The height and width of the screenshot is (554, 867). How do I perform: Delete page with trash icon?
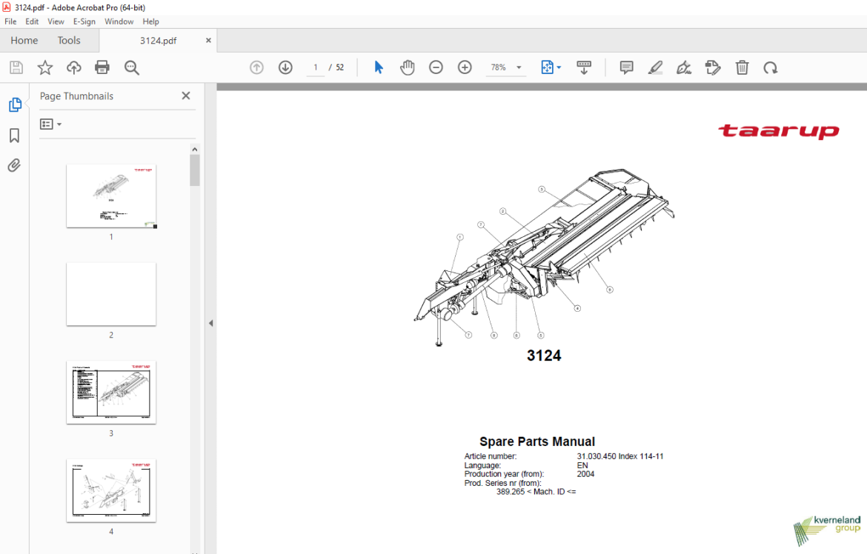point(742,67)
